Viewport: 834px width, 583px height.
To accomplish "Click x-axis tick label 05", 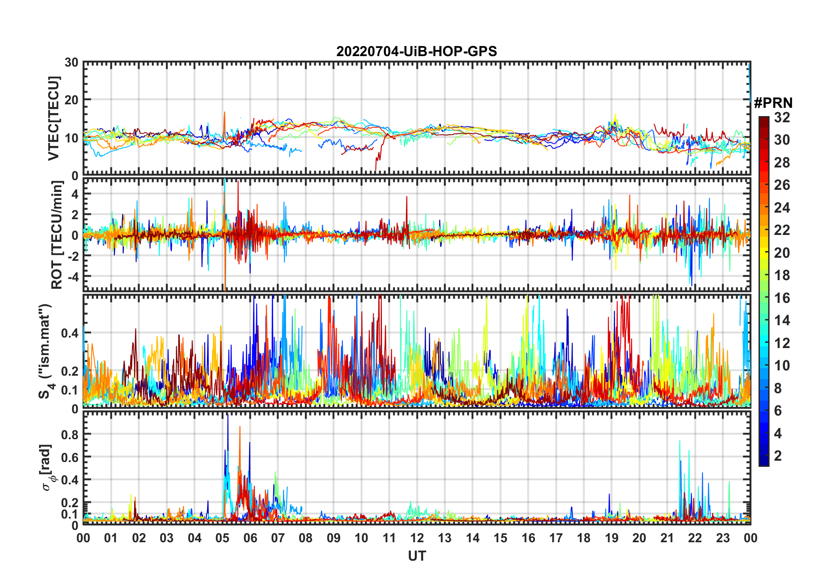I will (222, 538).
